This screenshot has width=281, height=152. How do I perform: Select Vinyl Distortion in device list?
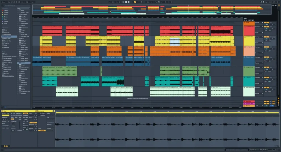pyautogui.click(x=26, y=91)
